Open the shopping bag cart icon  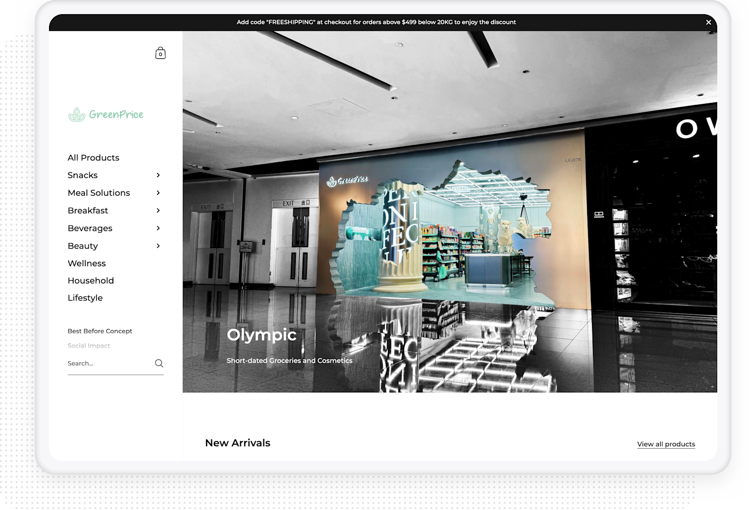[x=160, y=53]
